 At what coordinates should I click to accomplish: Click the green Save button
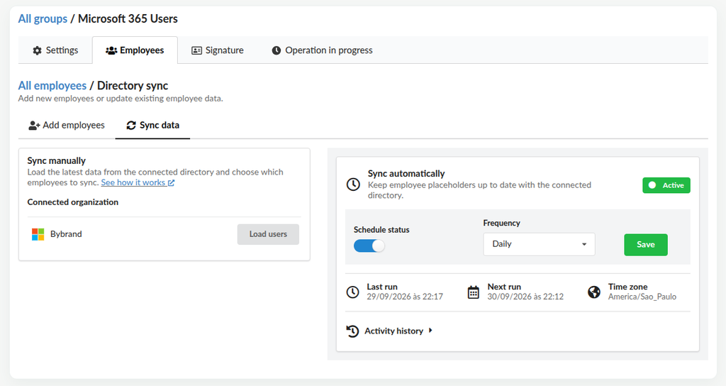pyautogui.click(x=646, y=245)
